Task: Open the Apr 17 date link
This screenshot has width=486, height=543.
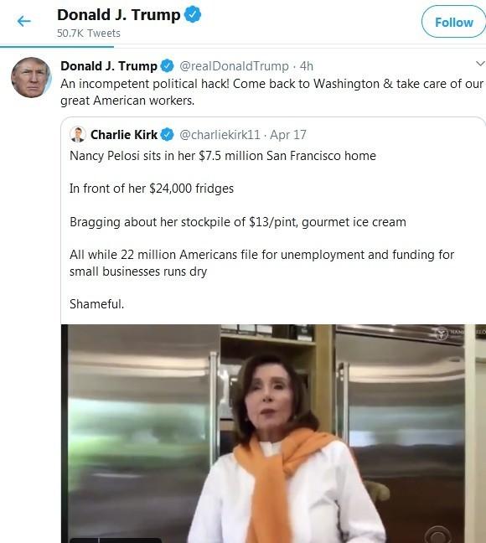Action: (288, 135)
